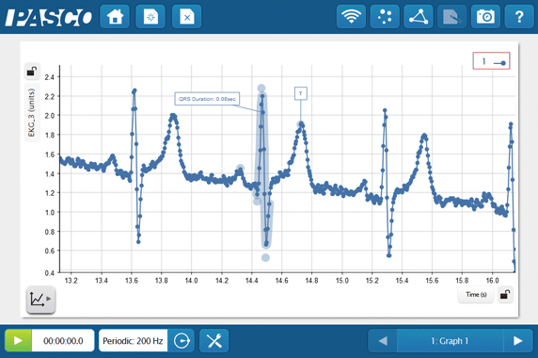538x358 pixels.
Task: Create a new experiment file
Action: [x=150, y=17]
